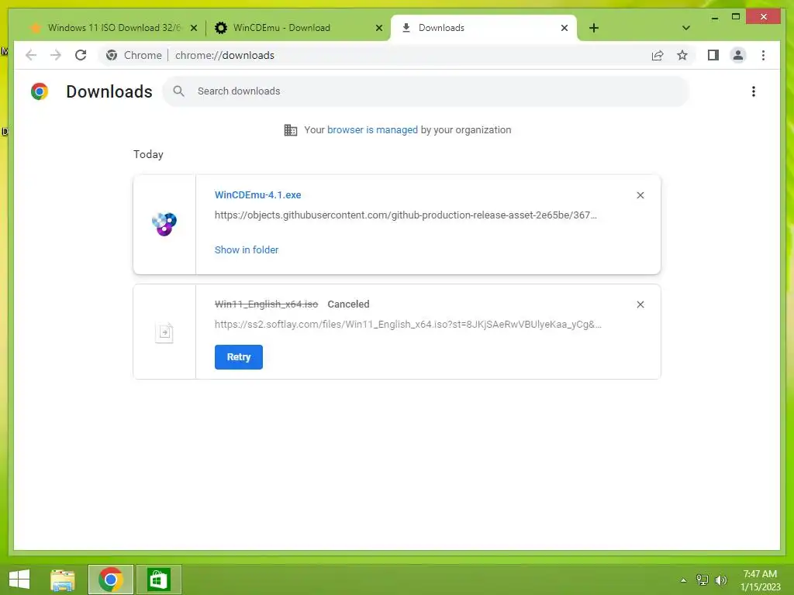Open File Explorer from the taskbar
Screen dimensions: 794x595
tap(63, 580)
